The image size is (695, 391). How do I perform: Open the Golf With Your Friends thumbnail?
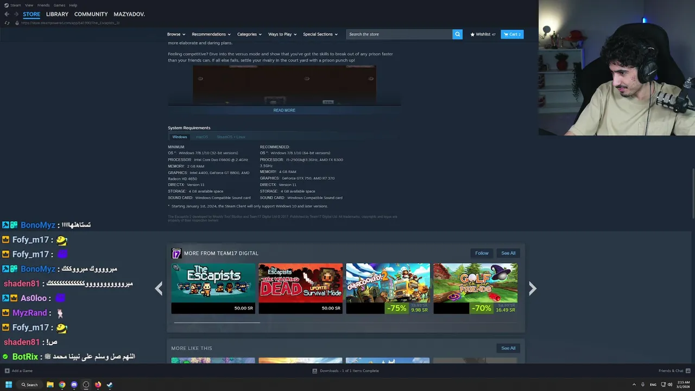(x=475, y=288)
